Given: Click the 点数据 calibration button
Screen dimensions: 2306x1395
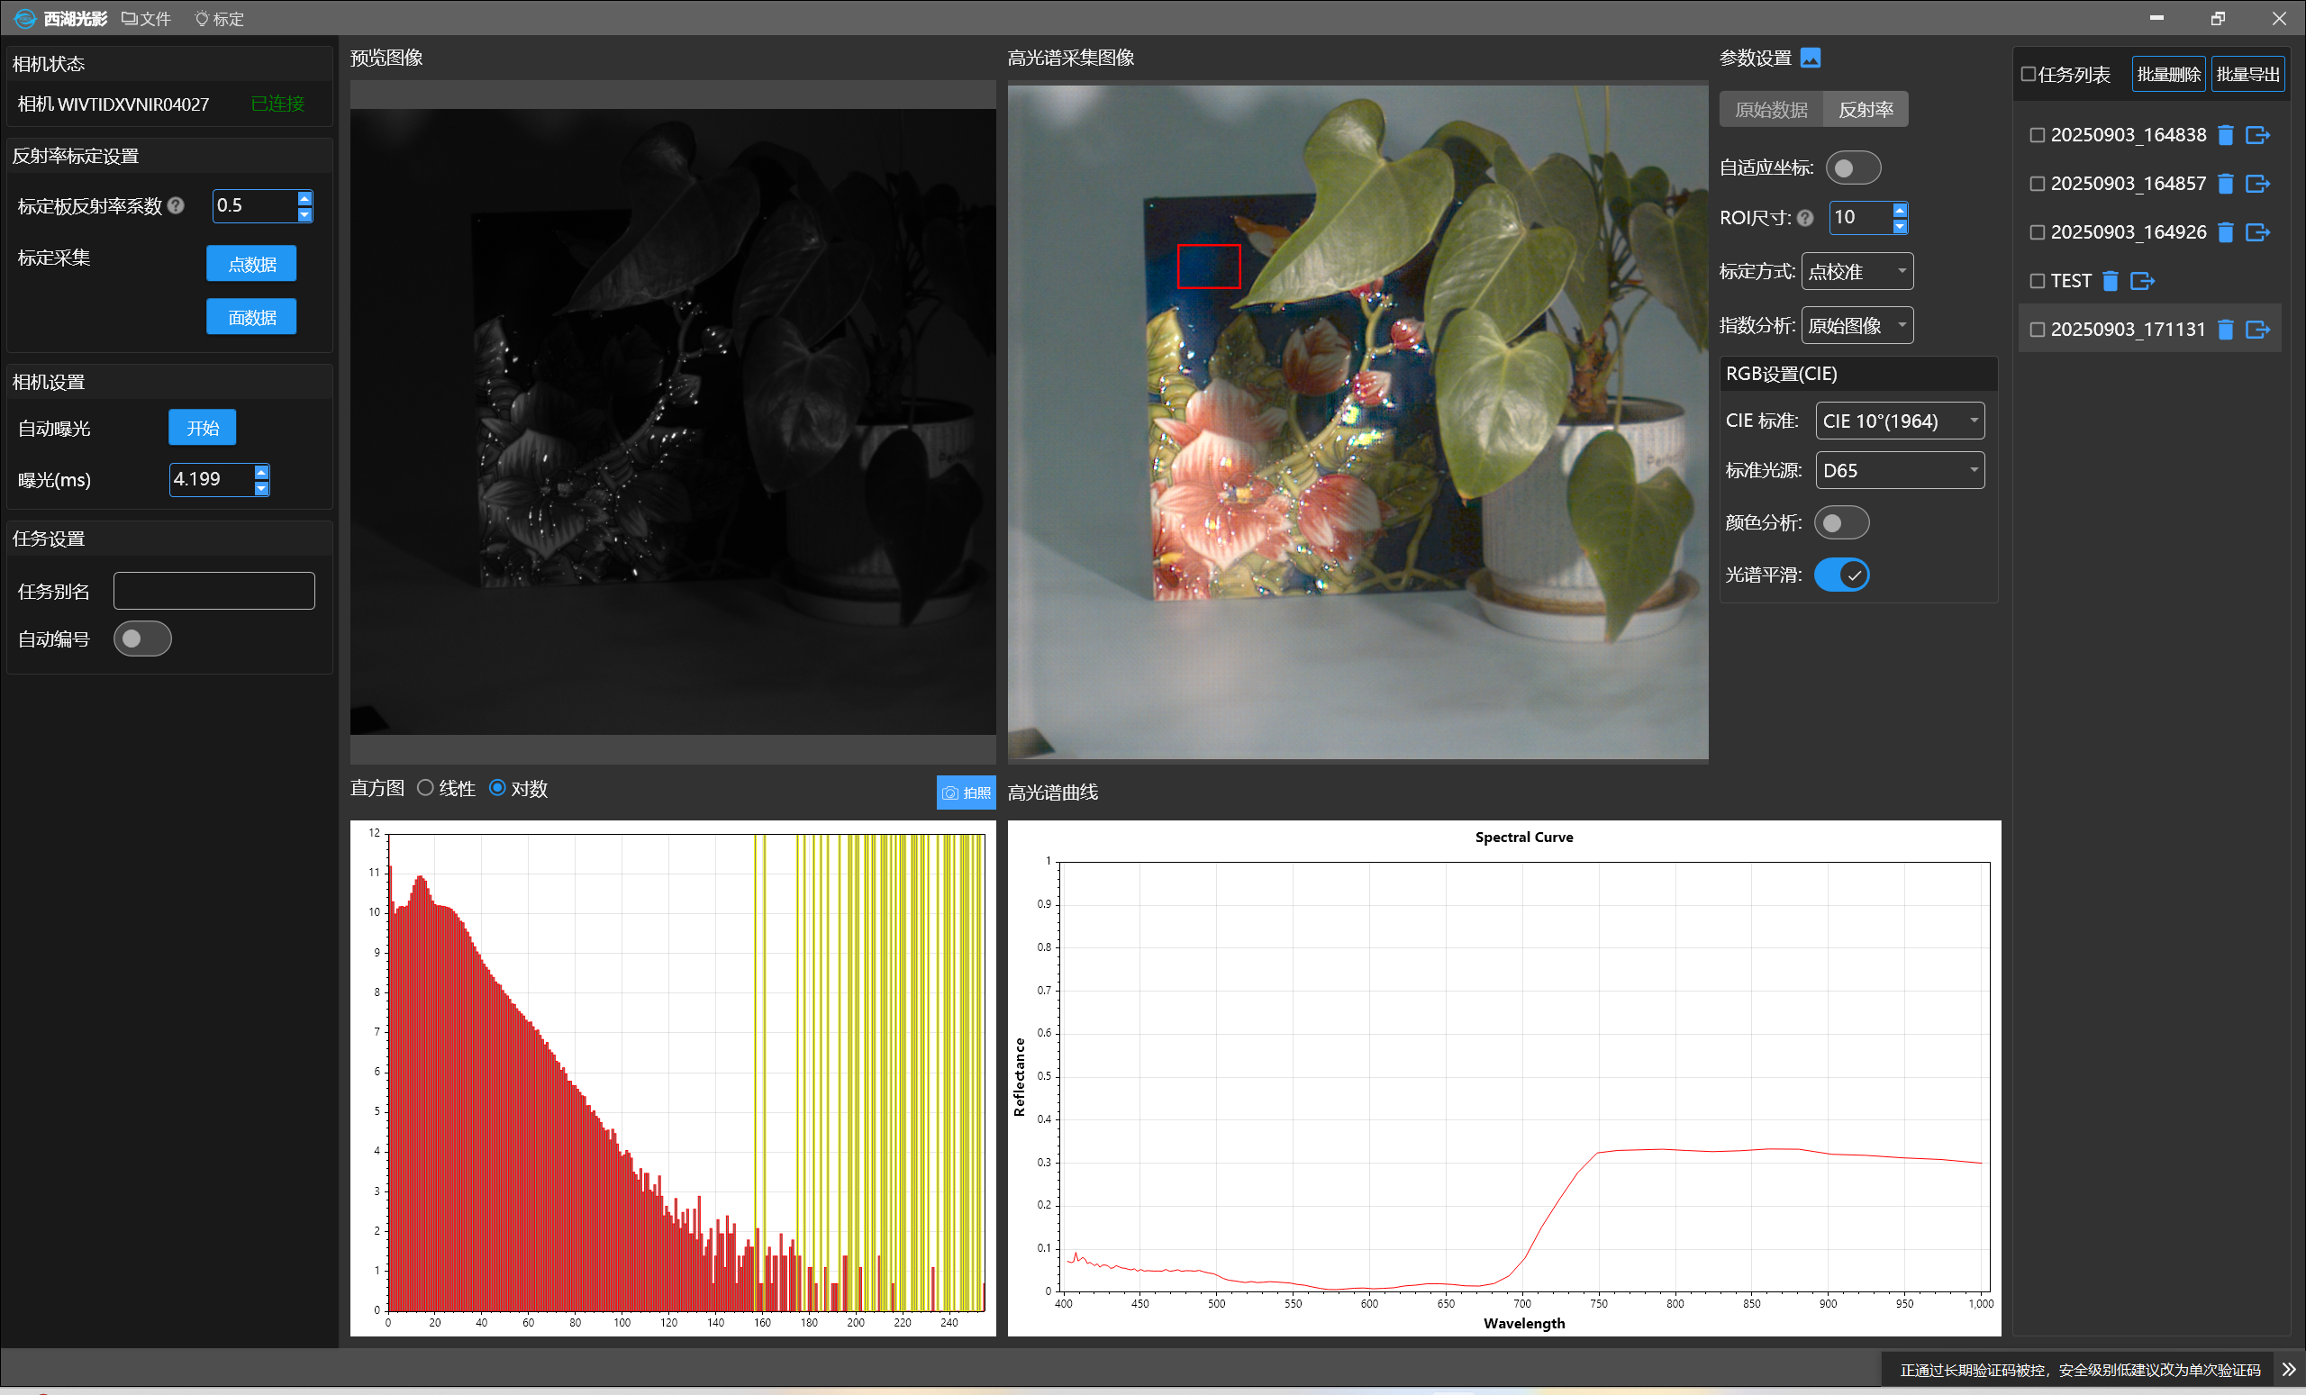Looking at the screenshot, I should 250,265.
